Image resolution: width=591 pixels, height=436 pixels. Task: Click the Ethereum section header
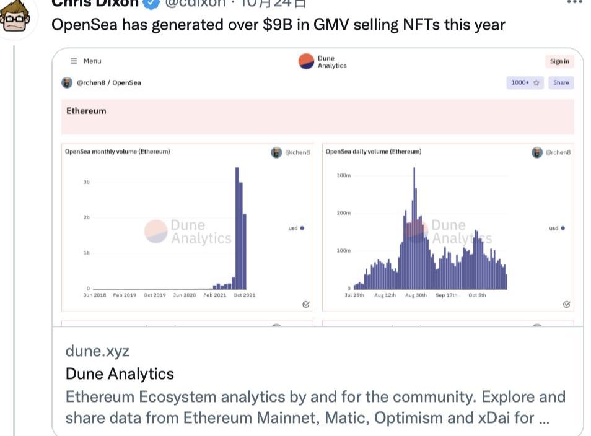tap(87, 111)
